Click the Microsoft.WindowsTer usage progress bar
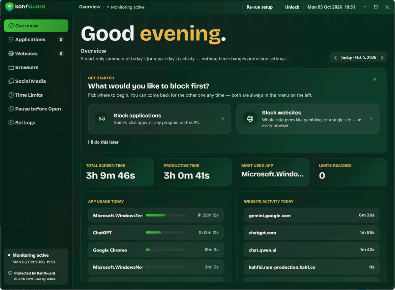Viewport: 395px width, 290px height. 166,215
